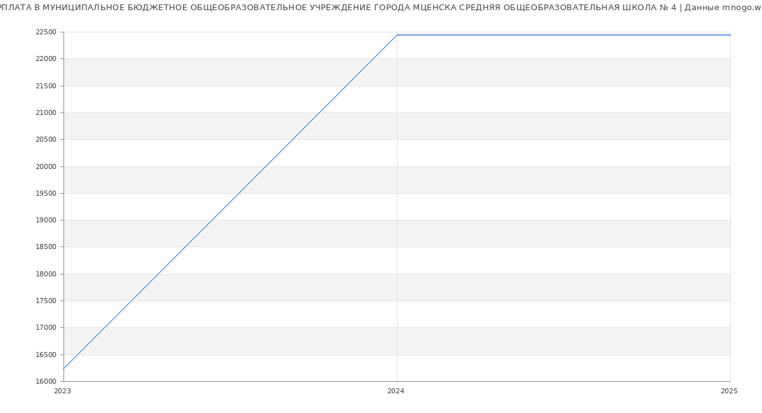Click the 17500 y-axis label
The height and width of the screenshot is (413, 762).
click(47, 301)
